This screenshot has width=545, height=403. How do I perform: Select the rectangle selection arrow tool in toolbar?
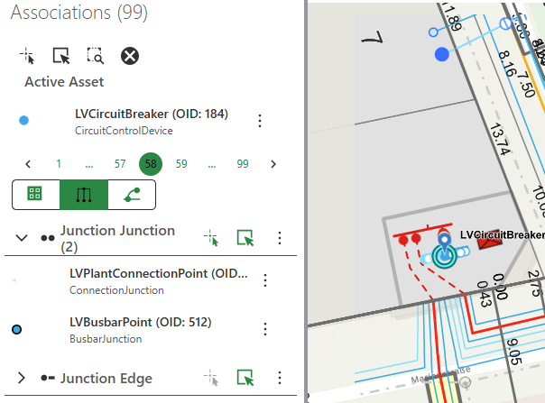pos(61,56)
